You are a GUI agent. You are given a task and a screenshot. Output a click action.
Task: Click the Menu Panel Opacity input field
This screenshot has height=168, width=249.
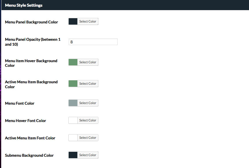pos(93,42)
